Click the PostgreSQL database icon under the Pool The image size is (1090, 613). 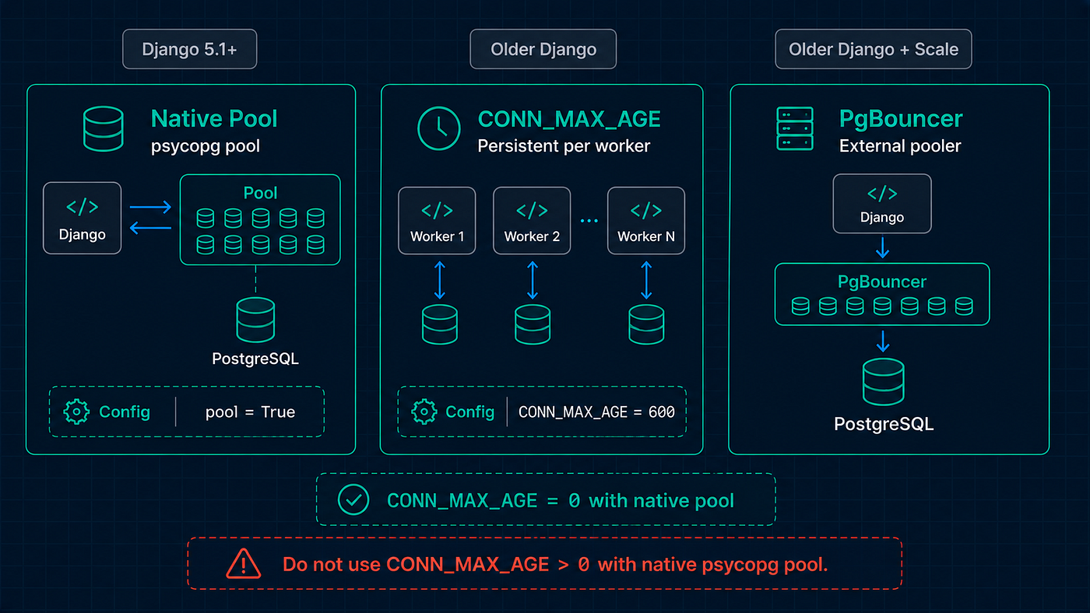255,321
